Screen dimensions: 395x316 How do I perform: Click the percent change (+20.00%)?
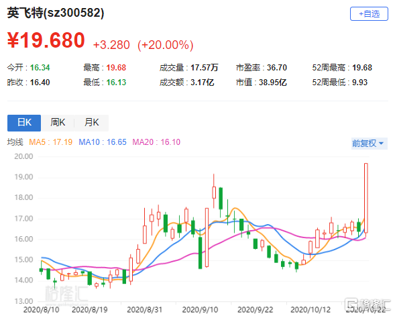click(x=166, y=45)
